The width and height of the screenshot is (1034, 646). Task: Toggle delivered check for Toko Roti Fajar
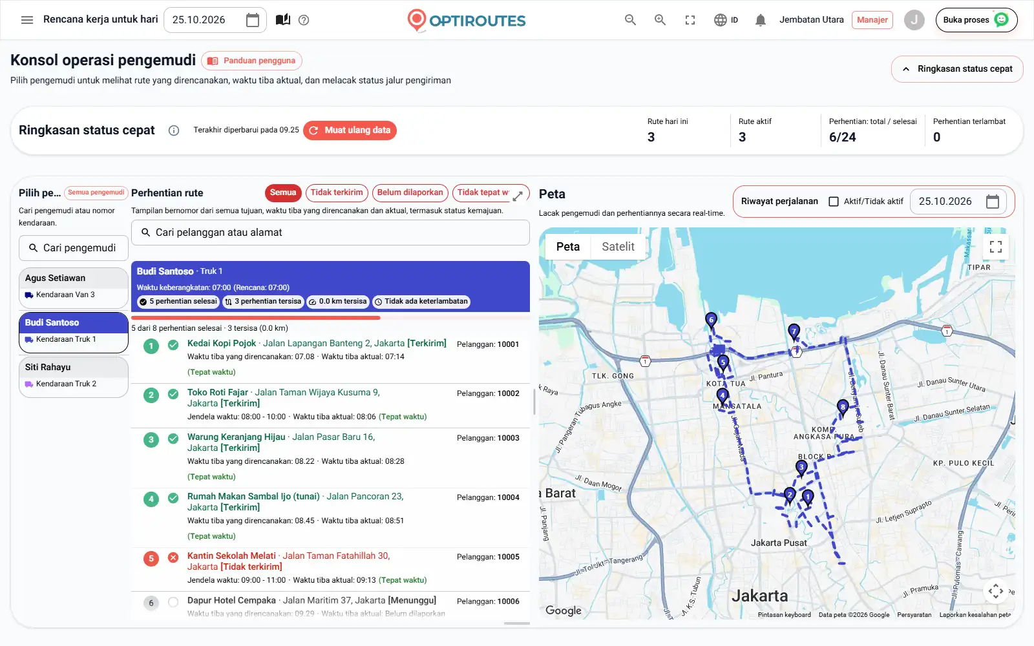point(173,394)
